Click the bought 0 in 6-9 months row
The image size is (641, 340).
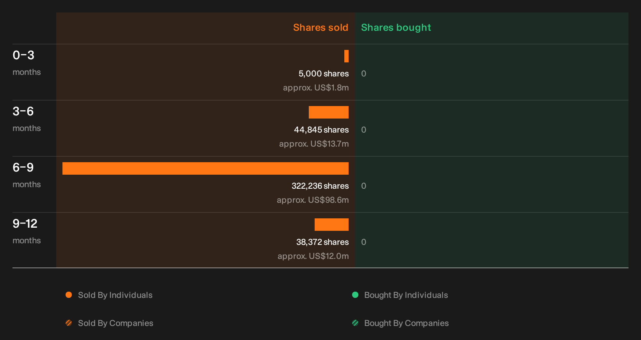(x=363, y=186)
